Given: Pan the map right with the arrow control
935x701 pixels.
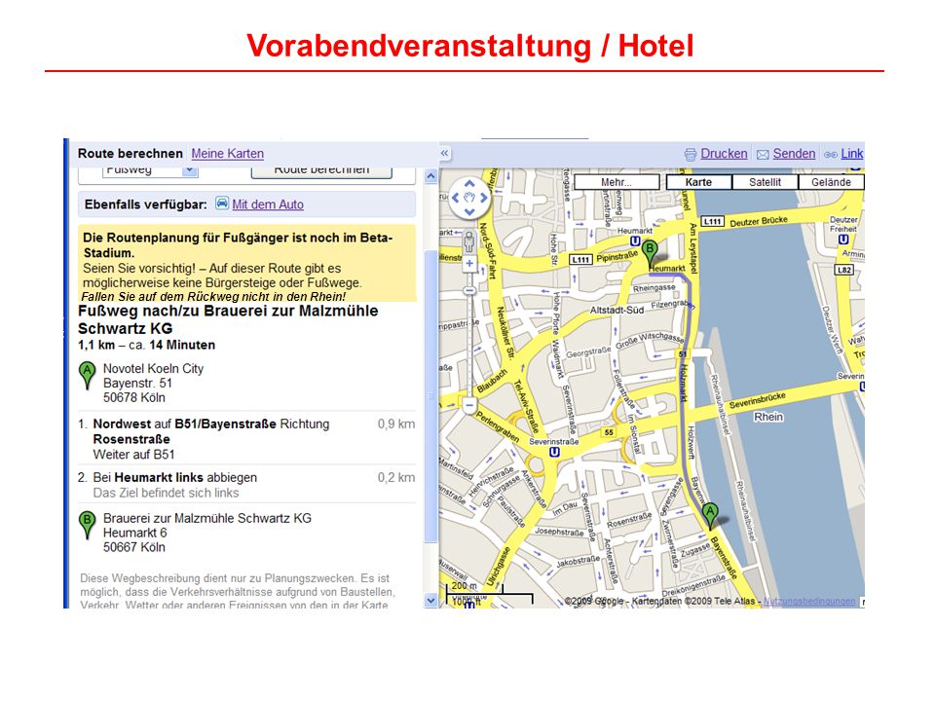Looking at the screenshot, I should 484,198.
